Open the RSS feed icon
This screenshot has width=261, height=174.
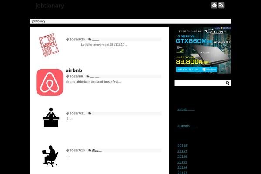[221, 5]
